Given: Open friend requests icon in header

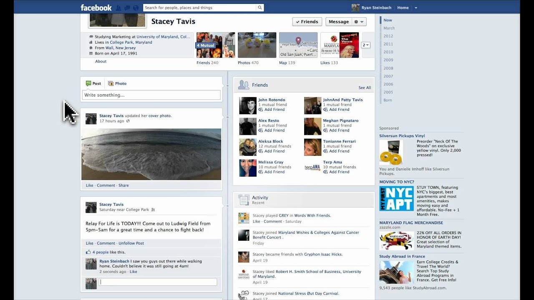Looking at the screenshot, I should (118, 8).
